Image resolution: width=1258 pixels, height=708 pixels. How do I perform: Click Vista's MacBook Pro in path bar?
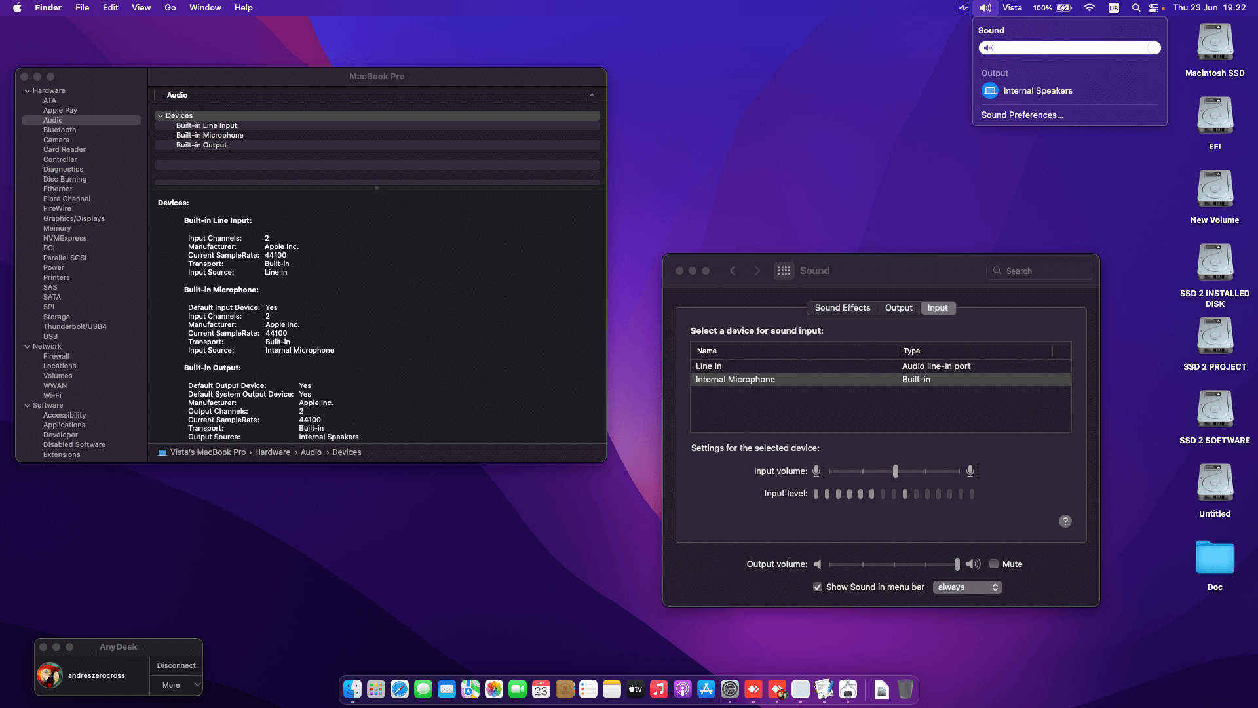click(208, 452)
